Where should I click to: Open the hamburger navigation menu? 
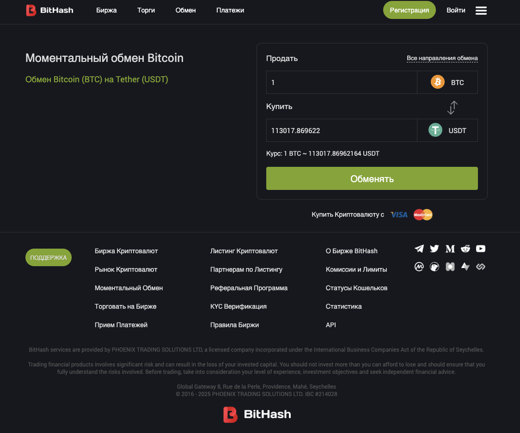481,10
